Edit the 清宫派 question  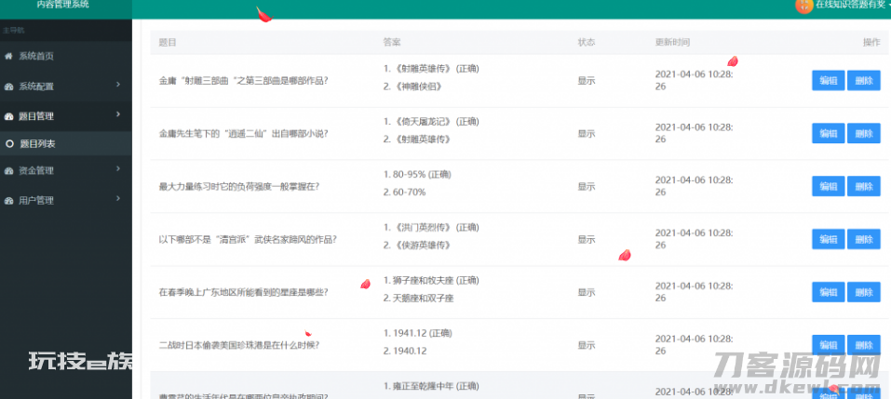pyautogui.click(x=829, y=239)
